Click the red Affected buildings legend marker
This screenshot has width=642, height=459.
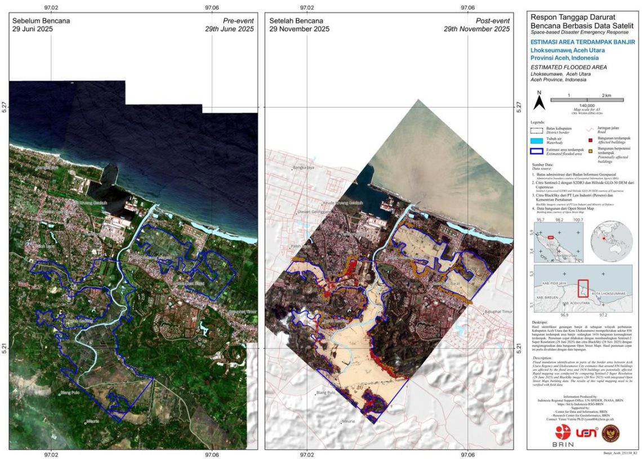coord(590,138)
